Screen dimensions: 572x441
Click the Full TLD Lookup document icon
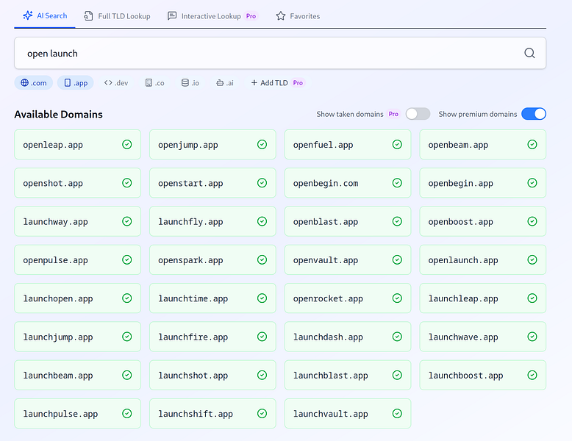coord(88,16)
